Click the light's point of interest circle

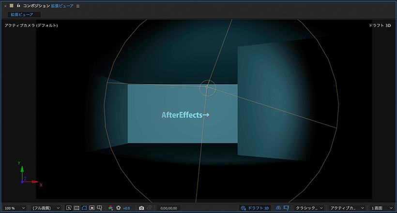tap(208, 88)
